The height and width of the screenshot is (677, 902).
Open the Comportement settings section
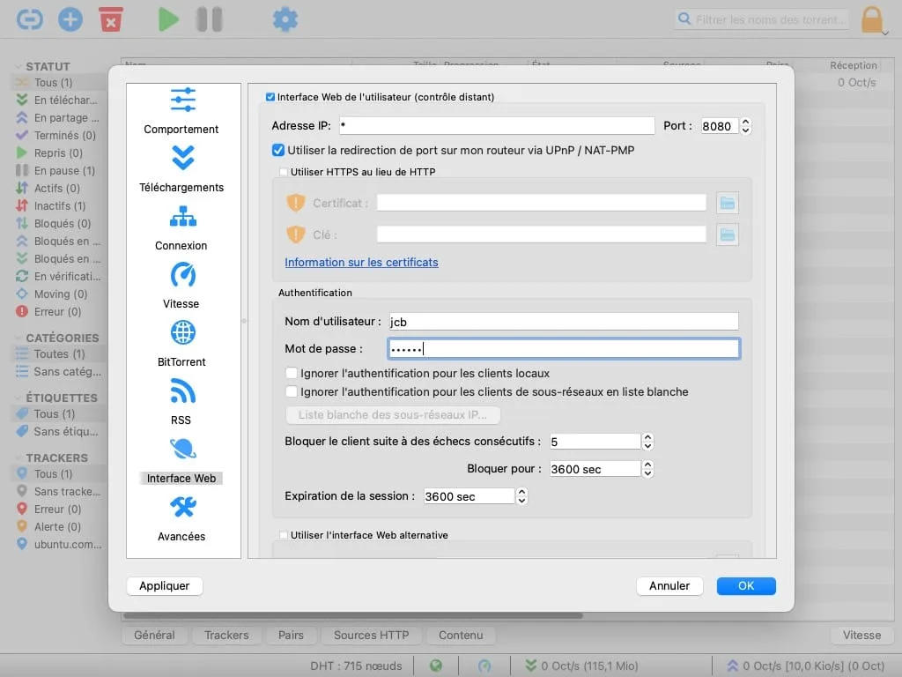(x=181, y=111)
